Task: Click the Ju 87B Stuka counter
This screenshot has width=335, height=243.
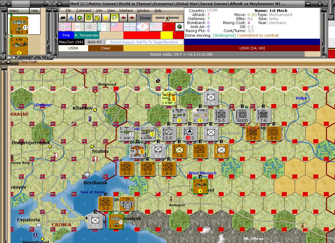Action: (x=148, y=133)
